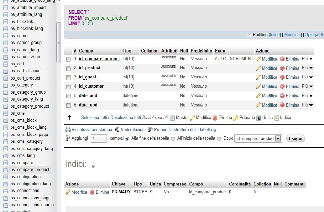Click red delete icon in id_customer row
The image size is (324, 212).
click(x=282, y=86)
